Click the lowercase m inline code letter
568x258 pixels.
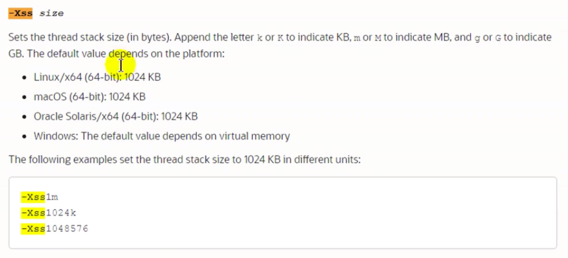pyautogui.click(x=357, y=38)
